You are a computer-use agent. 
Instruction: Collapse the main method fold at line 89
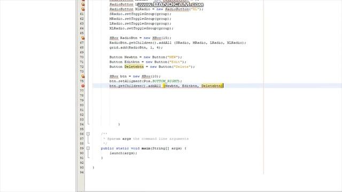(88, 148)
